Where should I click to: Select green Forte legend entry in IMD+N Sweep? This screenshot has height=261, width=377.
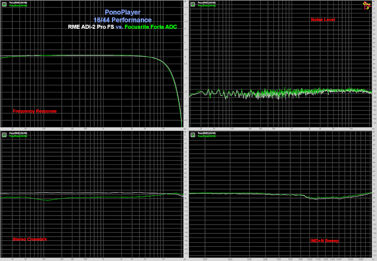point(207,136)
